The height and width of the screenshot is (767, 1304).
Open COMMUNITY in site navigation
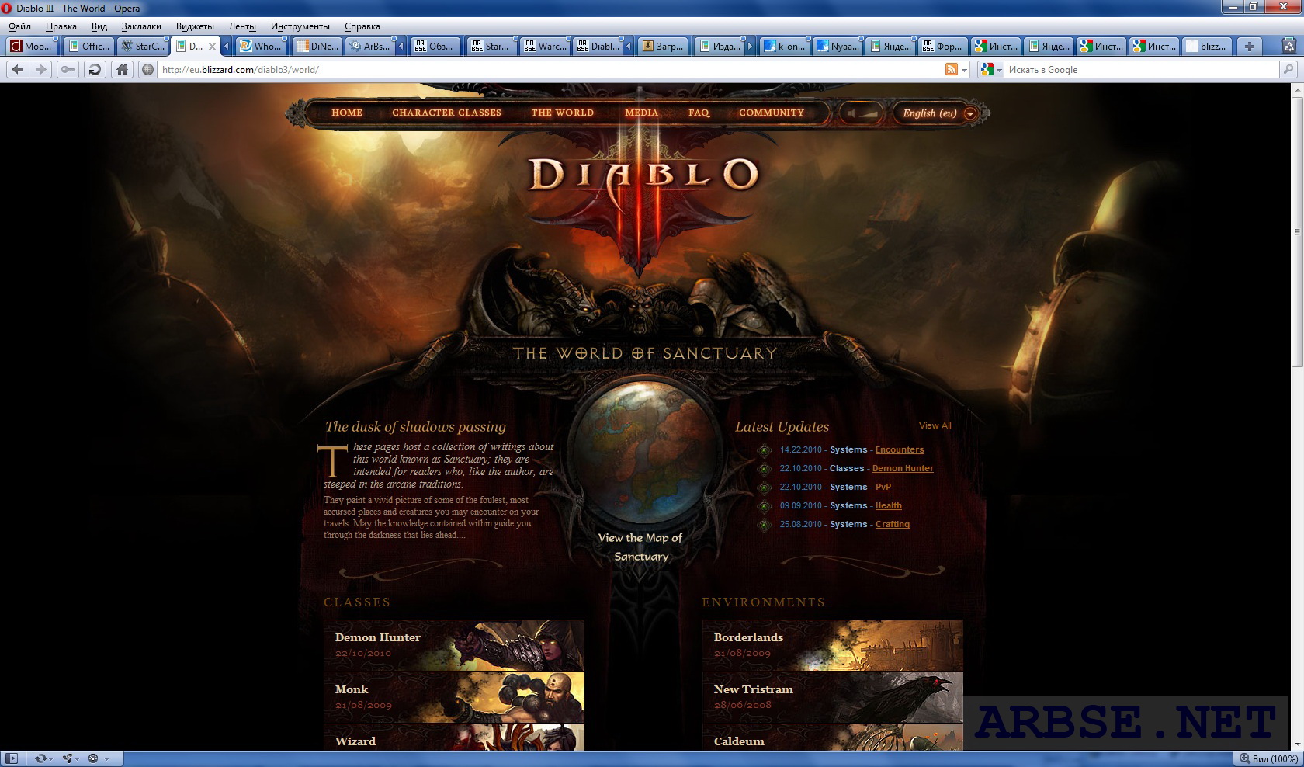click(772, 113)
